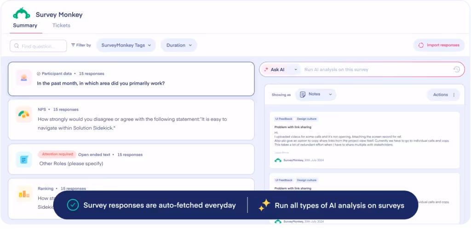Viewport: 471px width, 229px height.
Task: Click the SurveyMonkey logo in header
Action: coord(21,14)
